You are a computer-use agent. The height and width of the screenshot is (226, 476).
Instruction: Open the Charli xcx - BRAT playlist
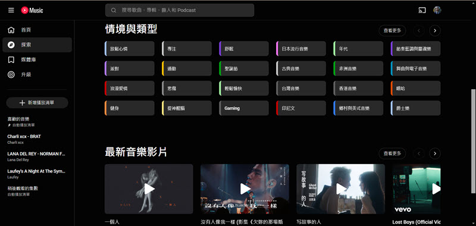click(37, 139)
